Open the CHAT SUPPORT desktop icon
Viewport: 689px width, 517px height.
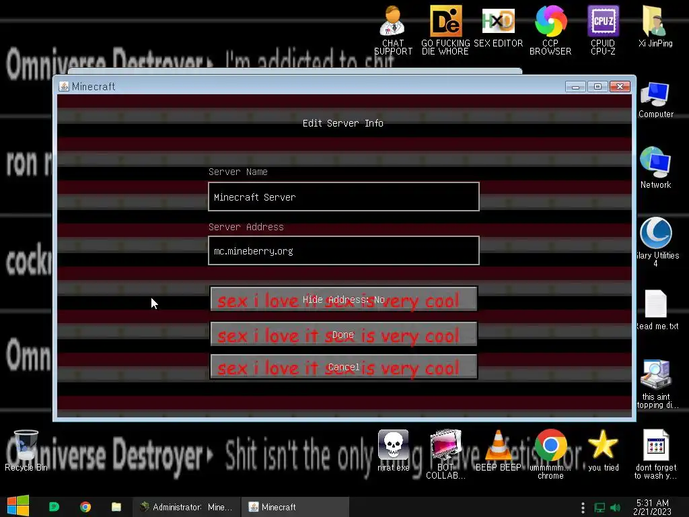[392, 30]
